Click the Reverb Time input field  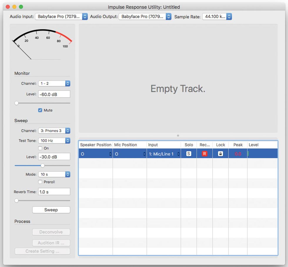point(54,192)
